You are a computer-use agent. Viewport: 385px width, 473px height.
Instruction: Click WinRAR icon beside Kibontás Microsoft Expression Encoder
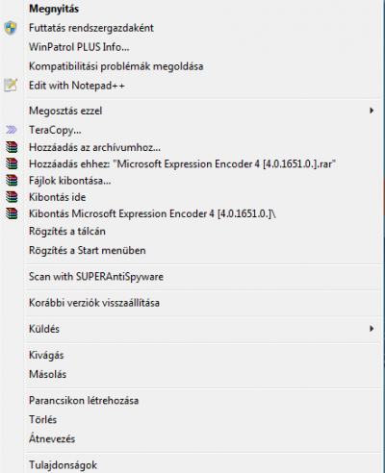(x=12, y=213)
